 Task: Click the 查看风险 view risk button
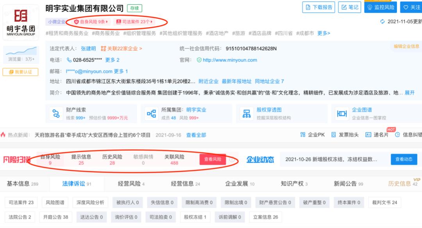(212, 159)
